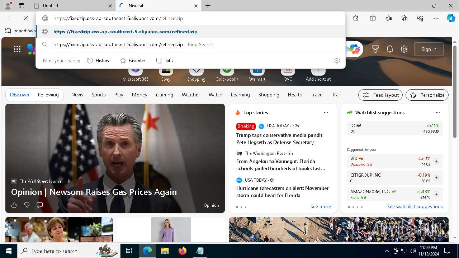Open Browser essentials heart icon

tap(420, 18)
